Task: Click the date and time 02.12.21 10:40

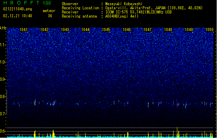Action: (x=18, y=16)
